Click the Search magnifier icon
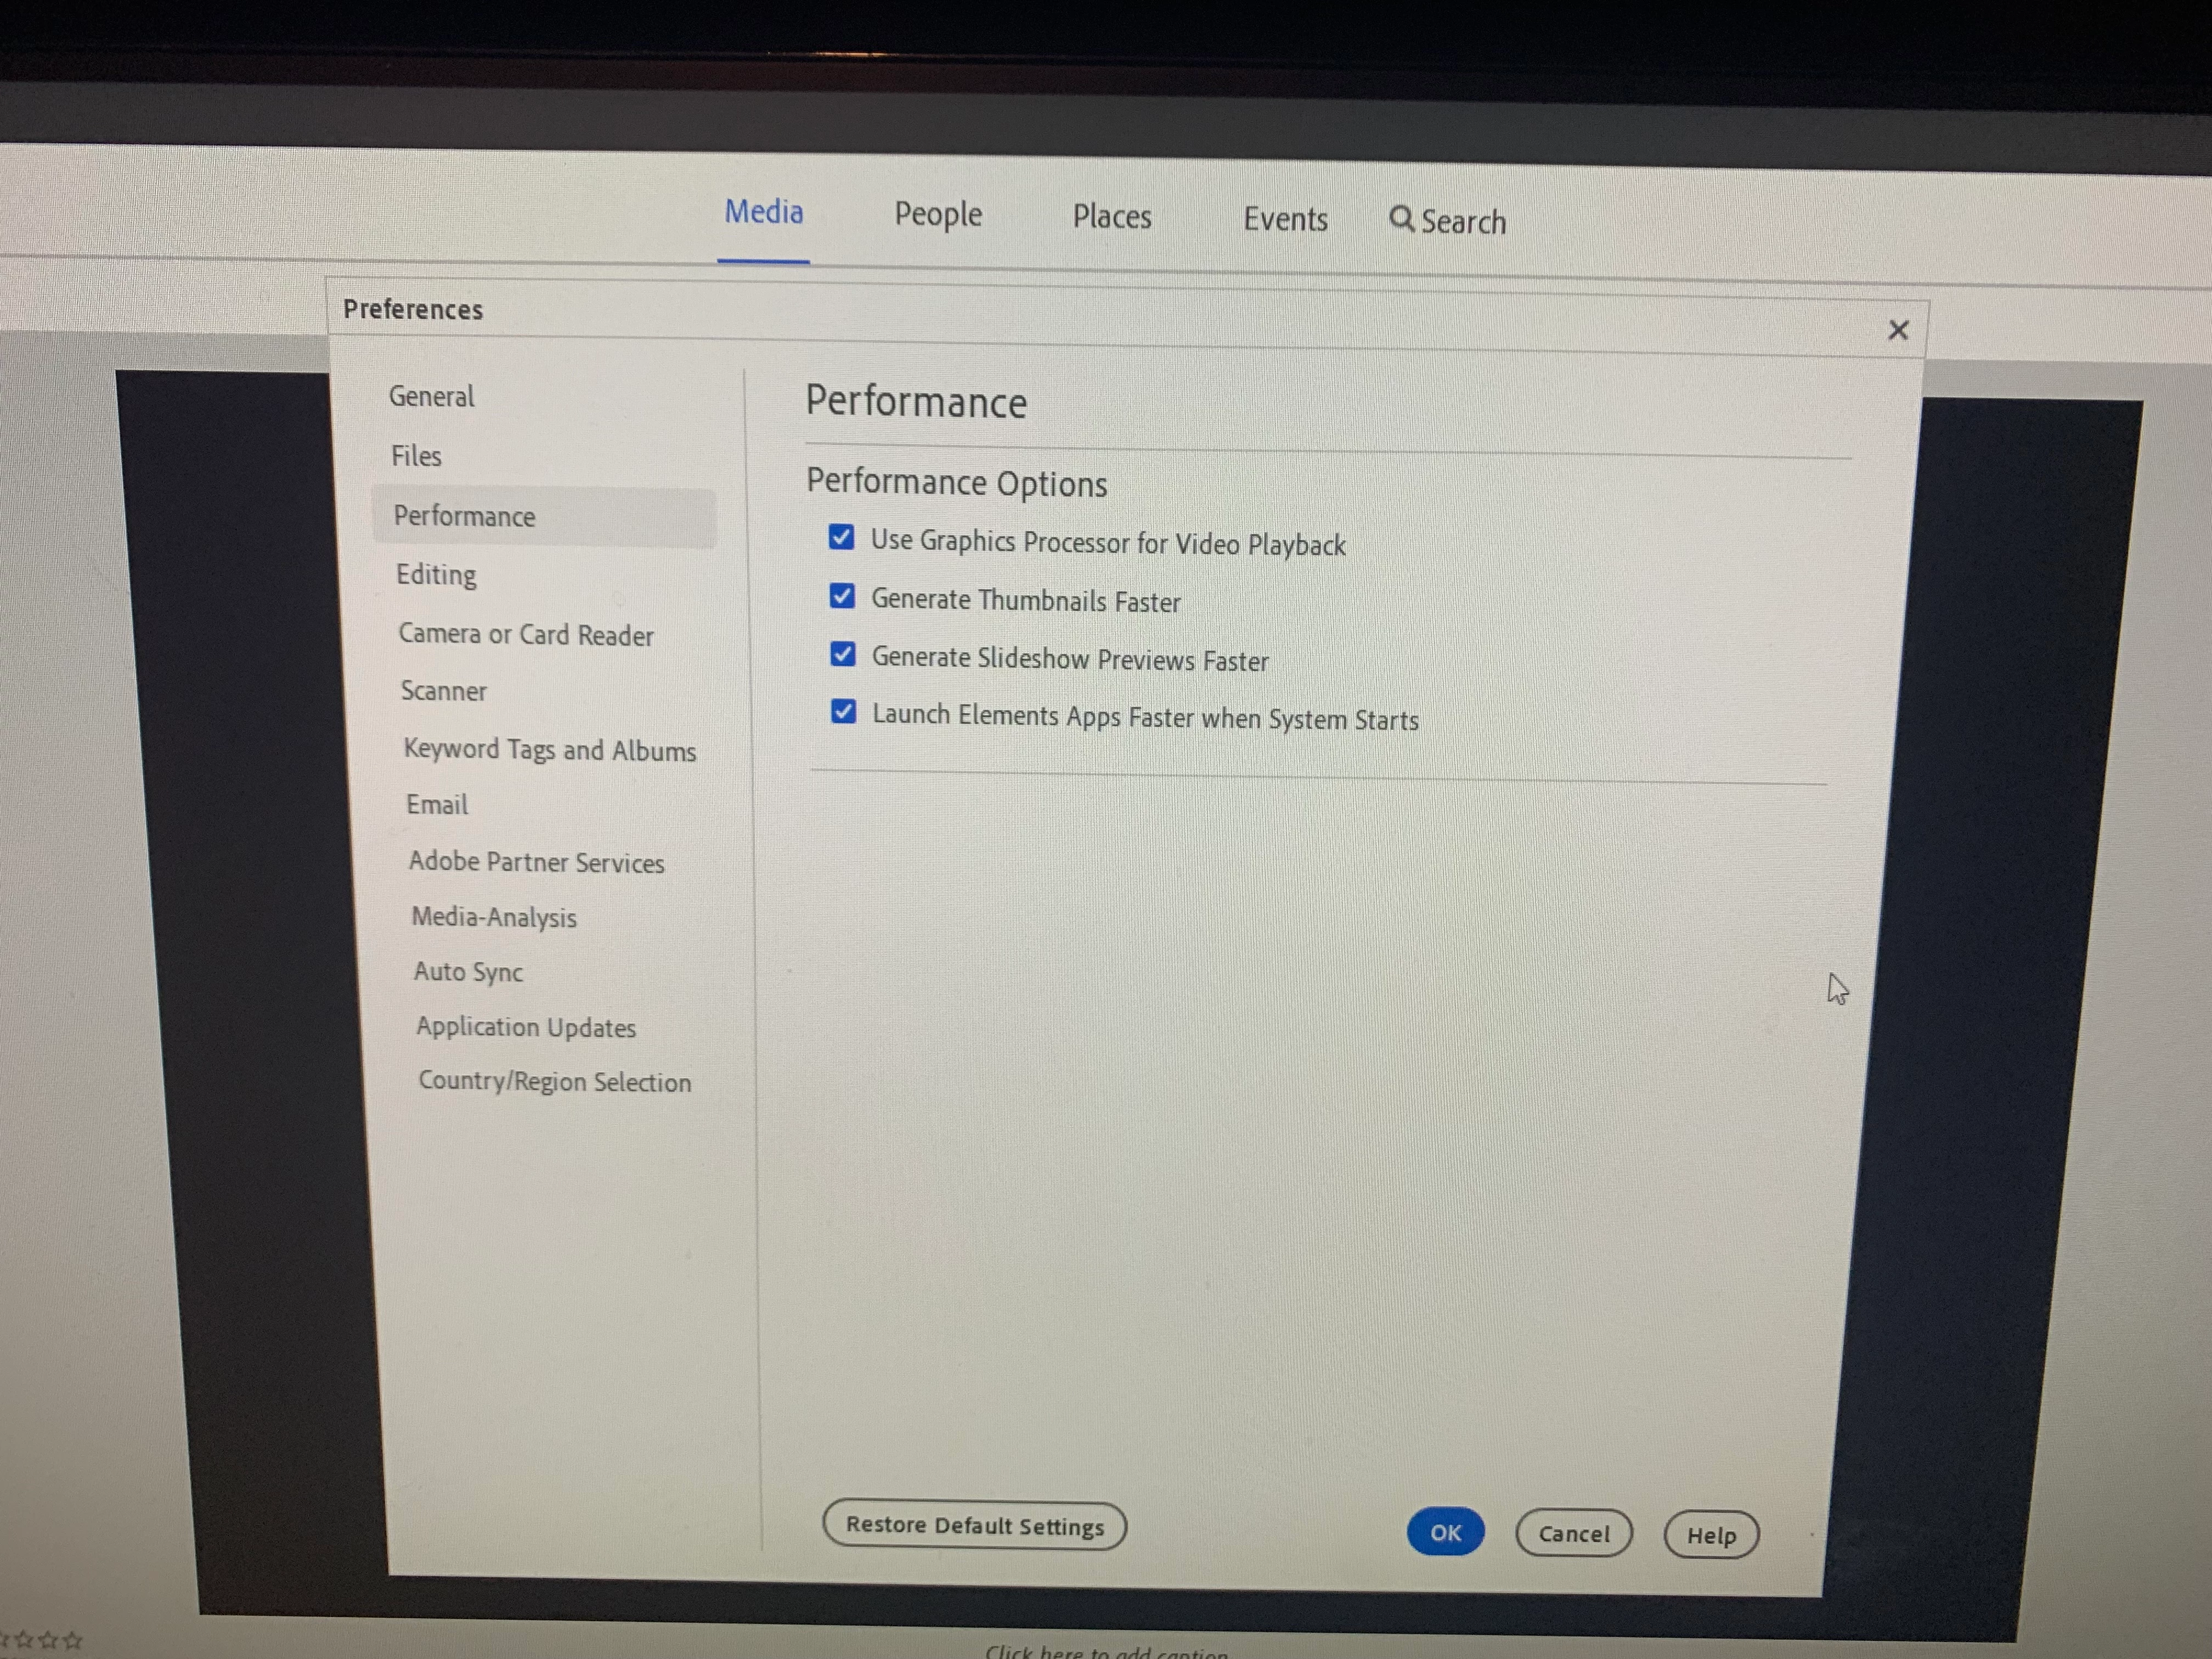Viewport: 2212px width, 1659px height. tap(1401, 219)
